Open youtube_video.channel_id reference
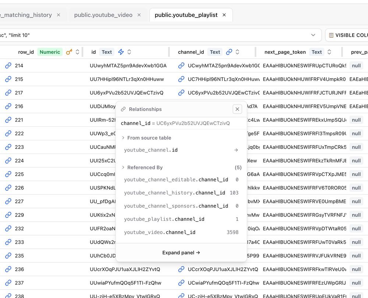 click(181, 232)
